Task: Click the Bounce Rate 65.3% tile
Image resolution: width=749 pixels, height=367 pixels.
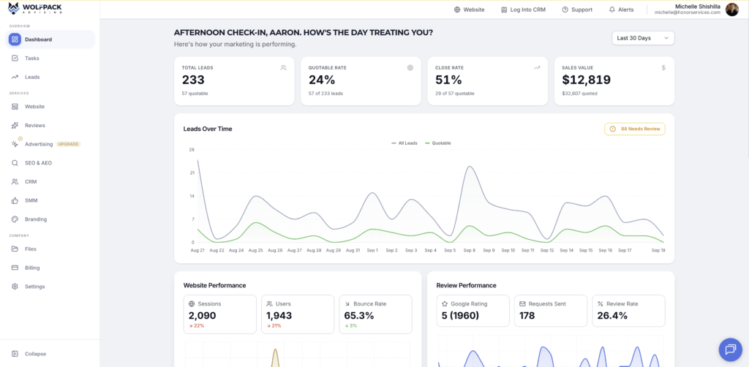Action: tap(375, 314)
